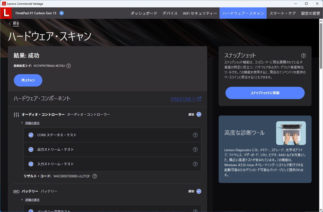Screen dimensions: 323x212
Task: Click the bold バッテリー component title
Action: 30,191
